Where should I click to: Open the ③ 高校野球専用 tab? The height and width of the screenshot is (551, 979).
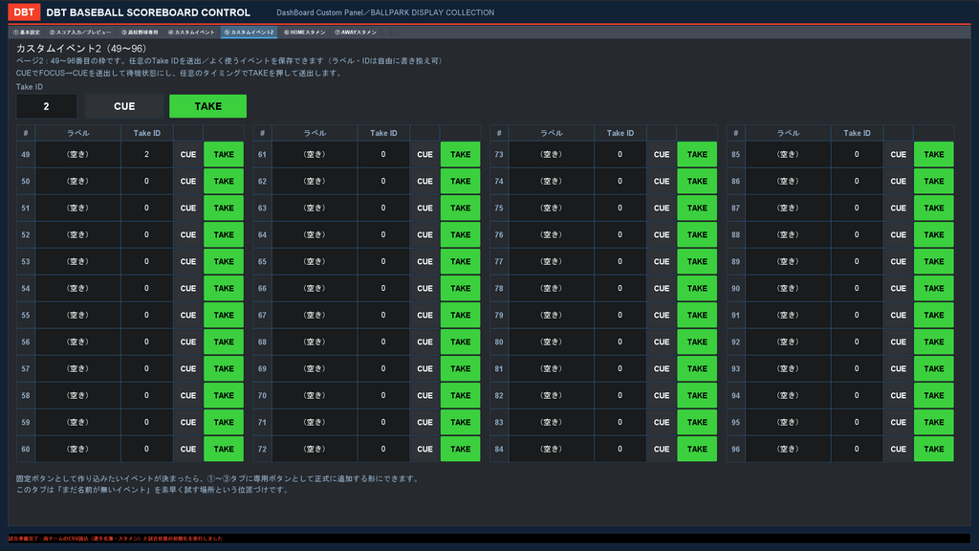tap(140, 33)
